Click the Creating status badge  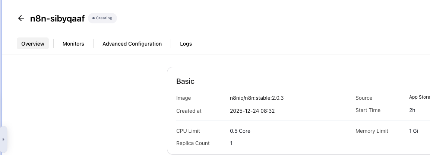[x=102, y=18]
